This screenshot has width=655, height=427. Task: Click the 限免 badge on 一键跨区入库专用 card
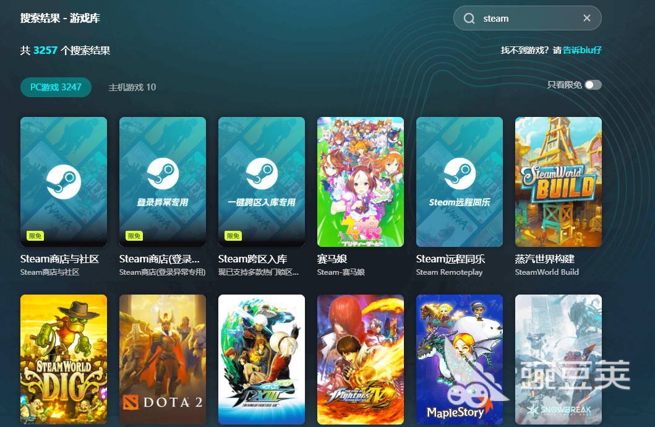(233, 236)
